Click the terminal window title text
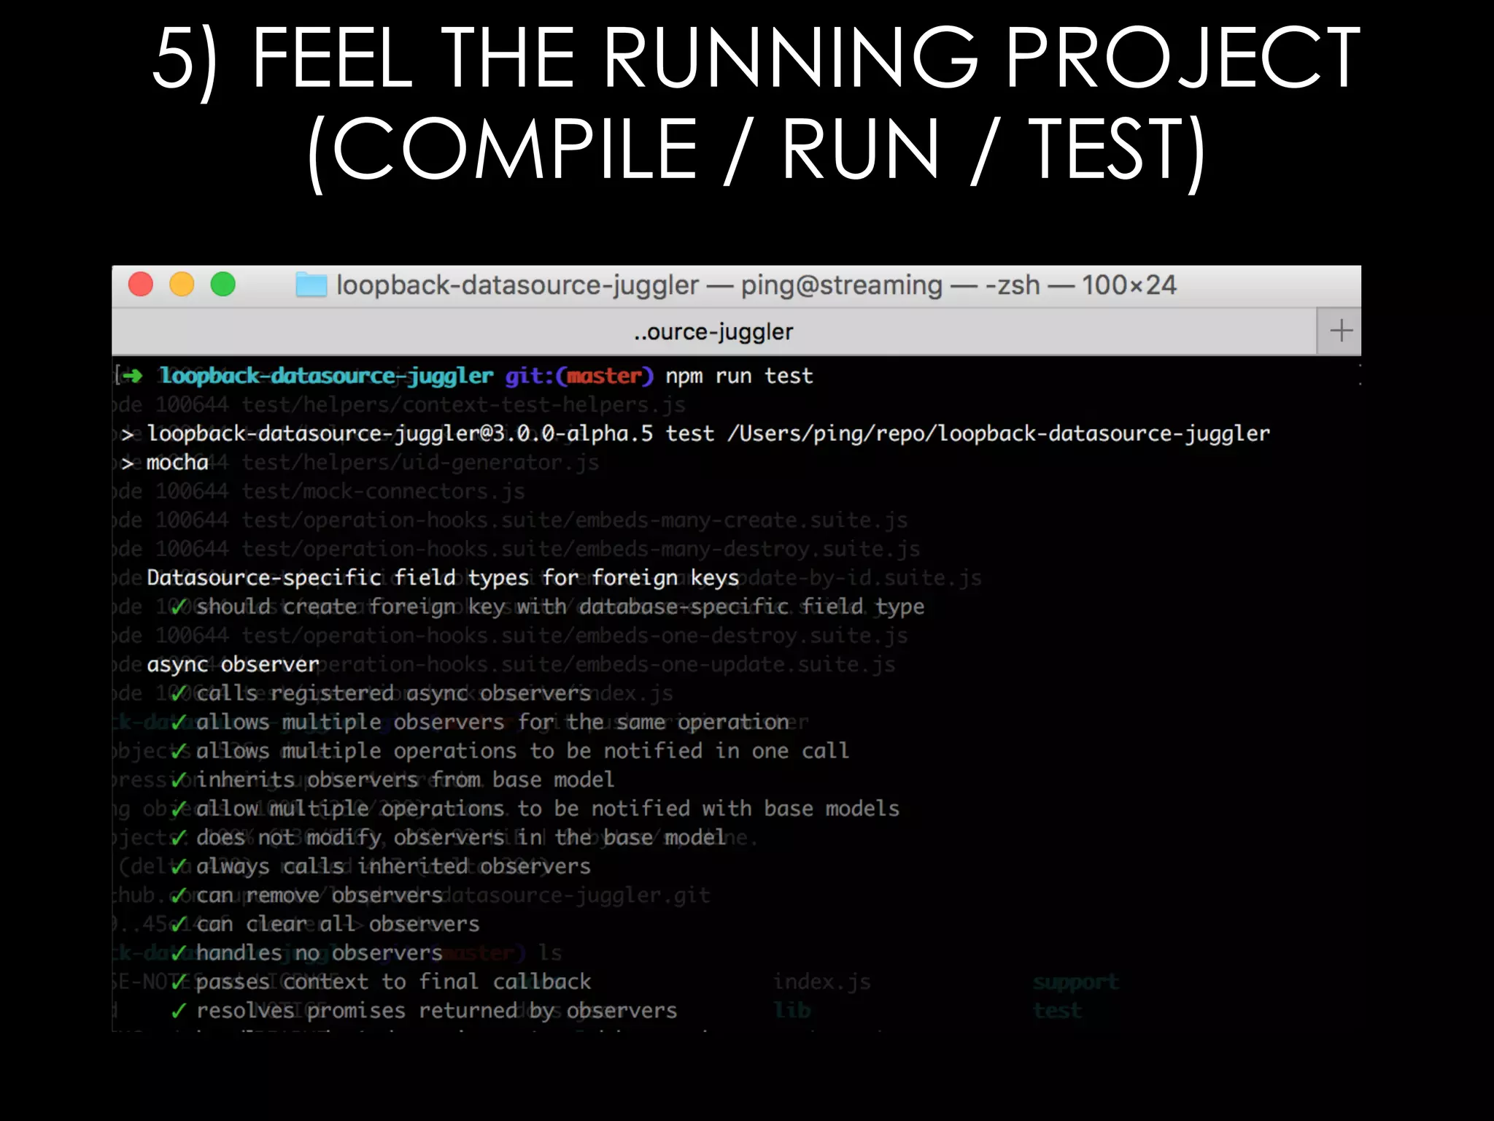The image size is (1494, 1121). tap(756, 285)
